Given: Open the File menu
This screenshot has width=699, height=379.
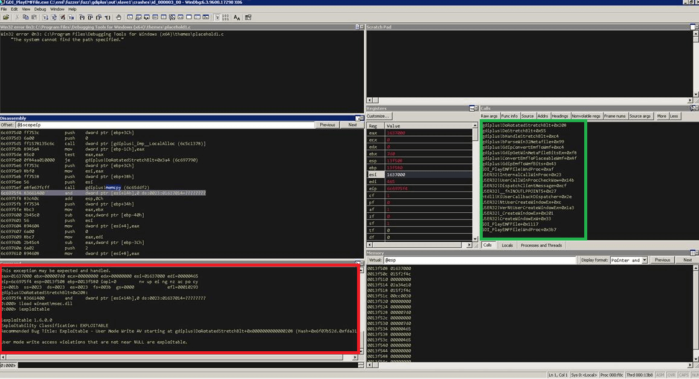Looking at the screenshot, I should pyautogui.click(x=4, y=9).
